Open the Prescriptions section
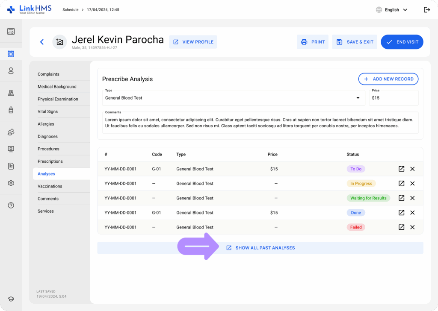This screenshot has height=311, width=438. coord(50,161)
